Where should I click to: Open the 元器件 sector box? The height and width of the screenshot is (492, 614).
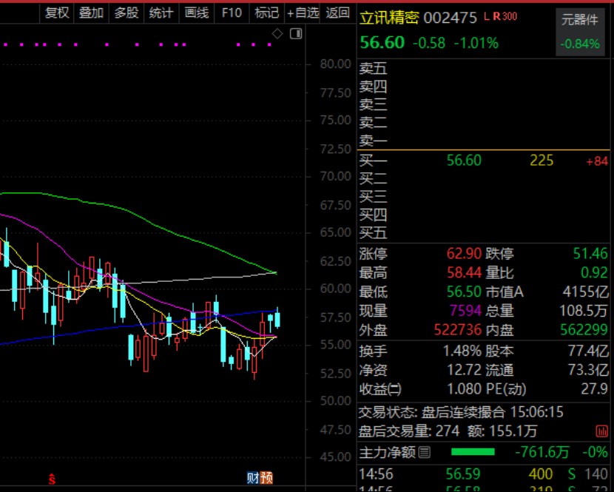coord(580,32)
